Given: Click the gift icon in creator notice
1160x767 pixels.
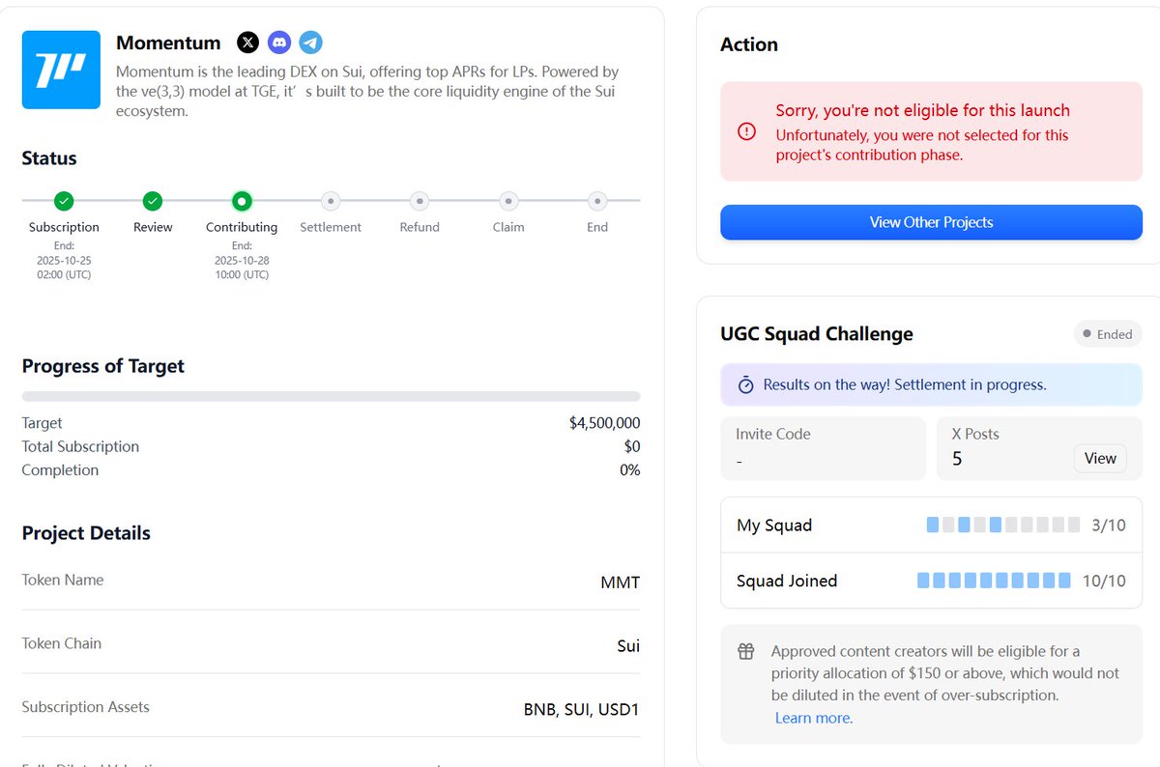Looking at the screenshot, I should 745,652.
